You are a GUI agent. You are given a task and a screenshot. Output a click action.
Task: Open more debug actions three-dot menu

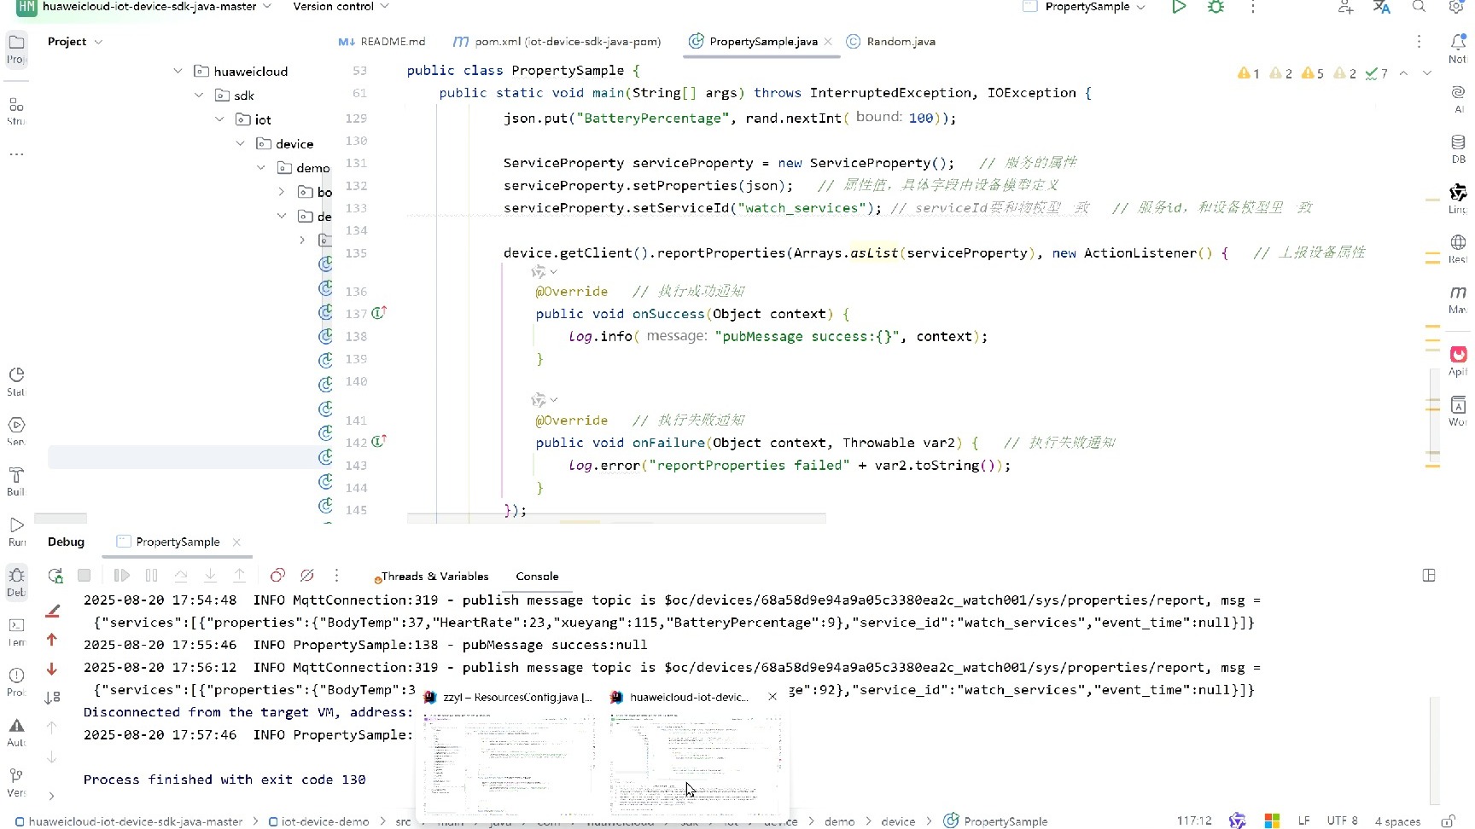point(336,576)
